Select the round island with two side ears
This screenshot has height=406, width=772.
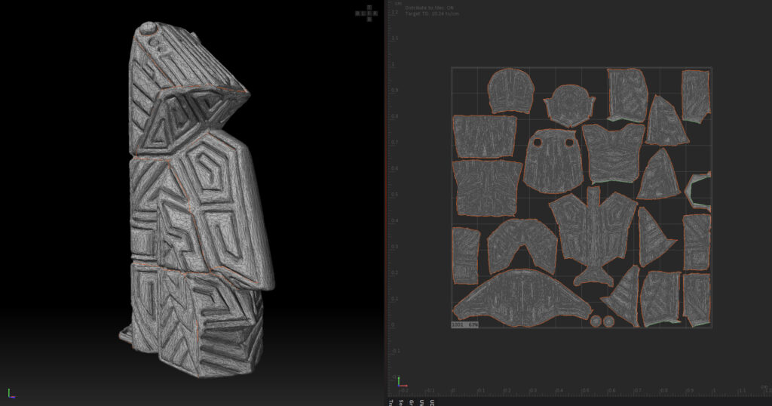(569, 106)
